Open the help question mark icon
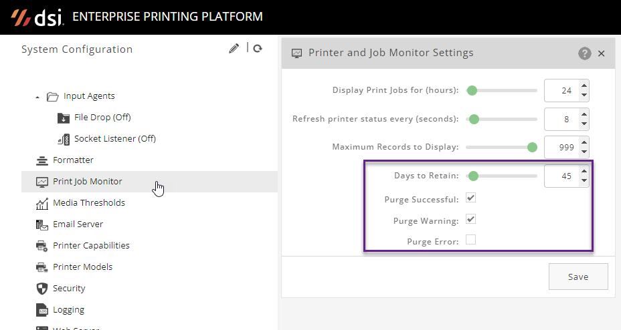Viewport: 621px width, 330px height. [585, 53]
